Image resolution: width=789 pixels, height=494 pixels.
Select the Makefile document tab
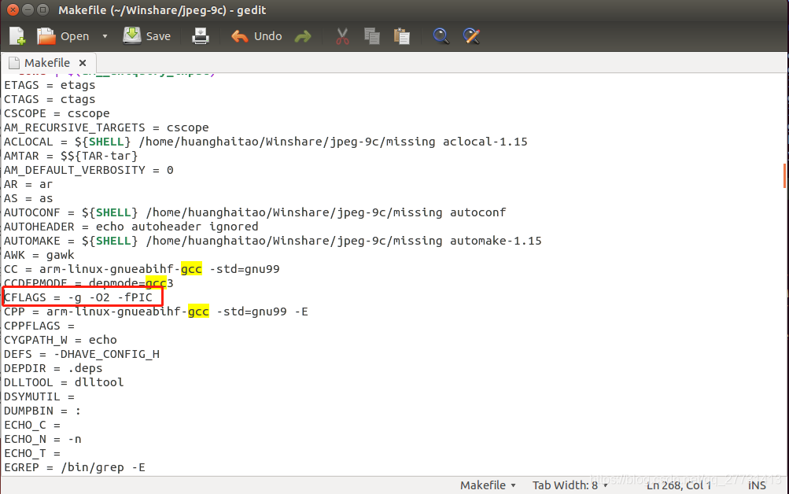[46, 63]
